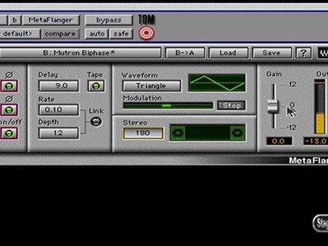Click the compare button
The image size is (328, 246).
point(60,34)
